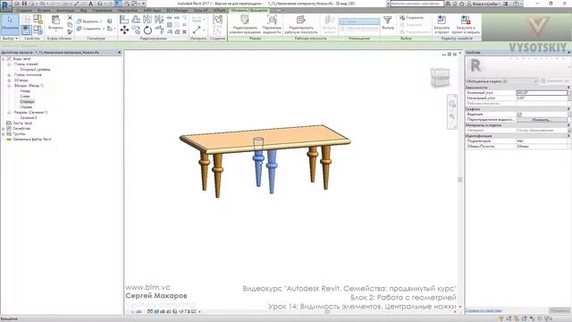Screen dimensions: 572x322
Task: Select the Right (Справа) elevation view
Action: pos(26,107)
